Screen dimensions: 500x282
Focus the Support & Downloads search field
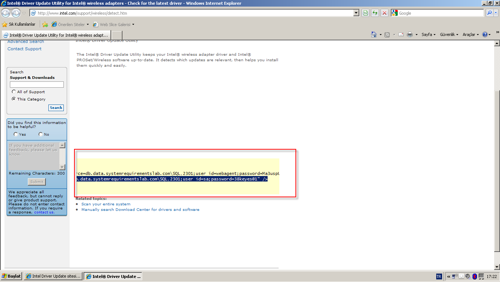[x=37, y=84]
